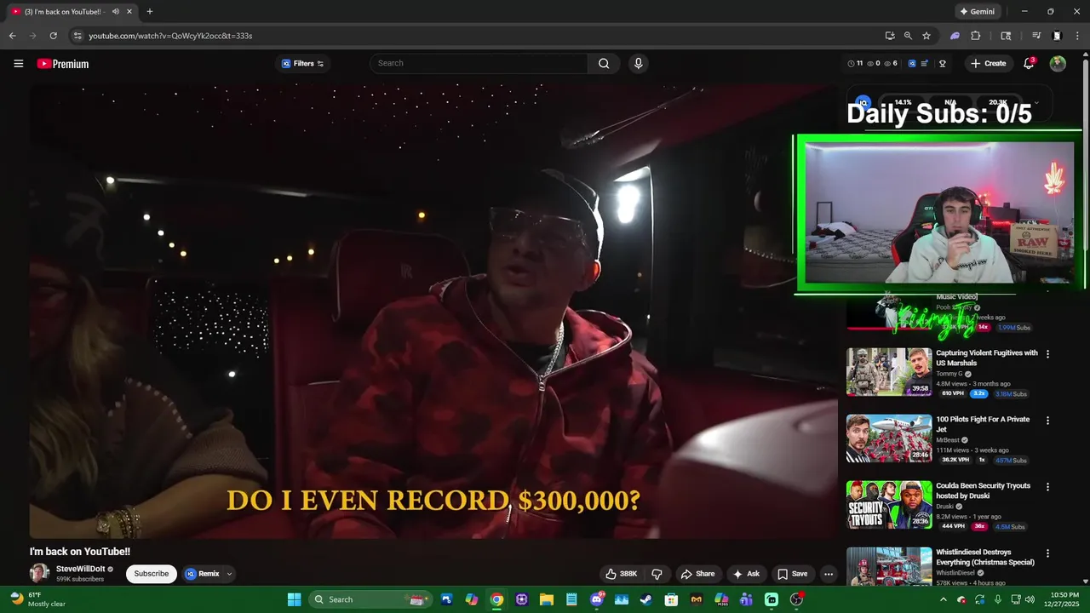
Task: Click the Gemini button in title bar
Action: click(x=977, y=12)
